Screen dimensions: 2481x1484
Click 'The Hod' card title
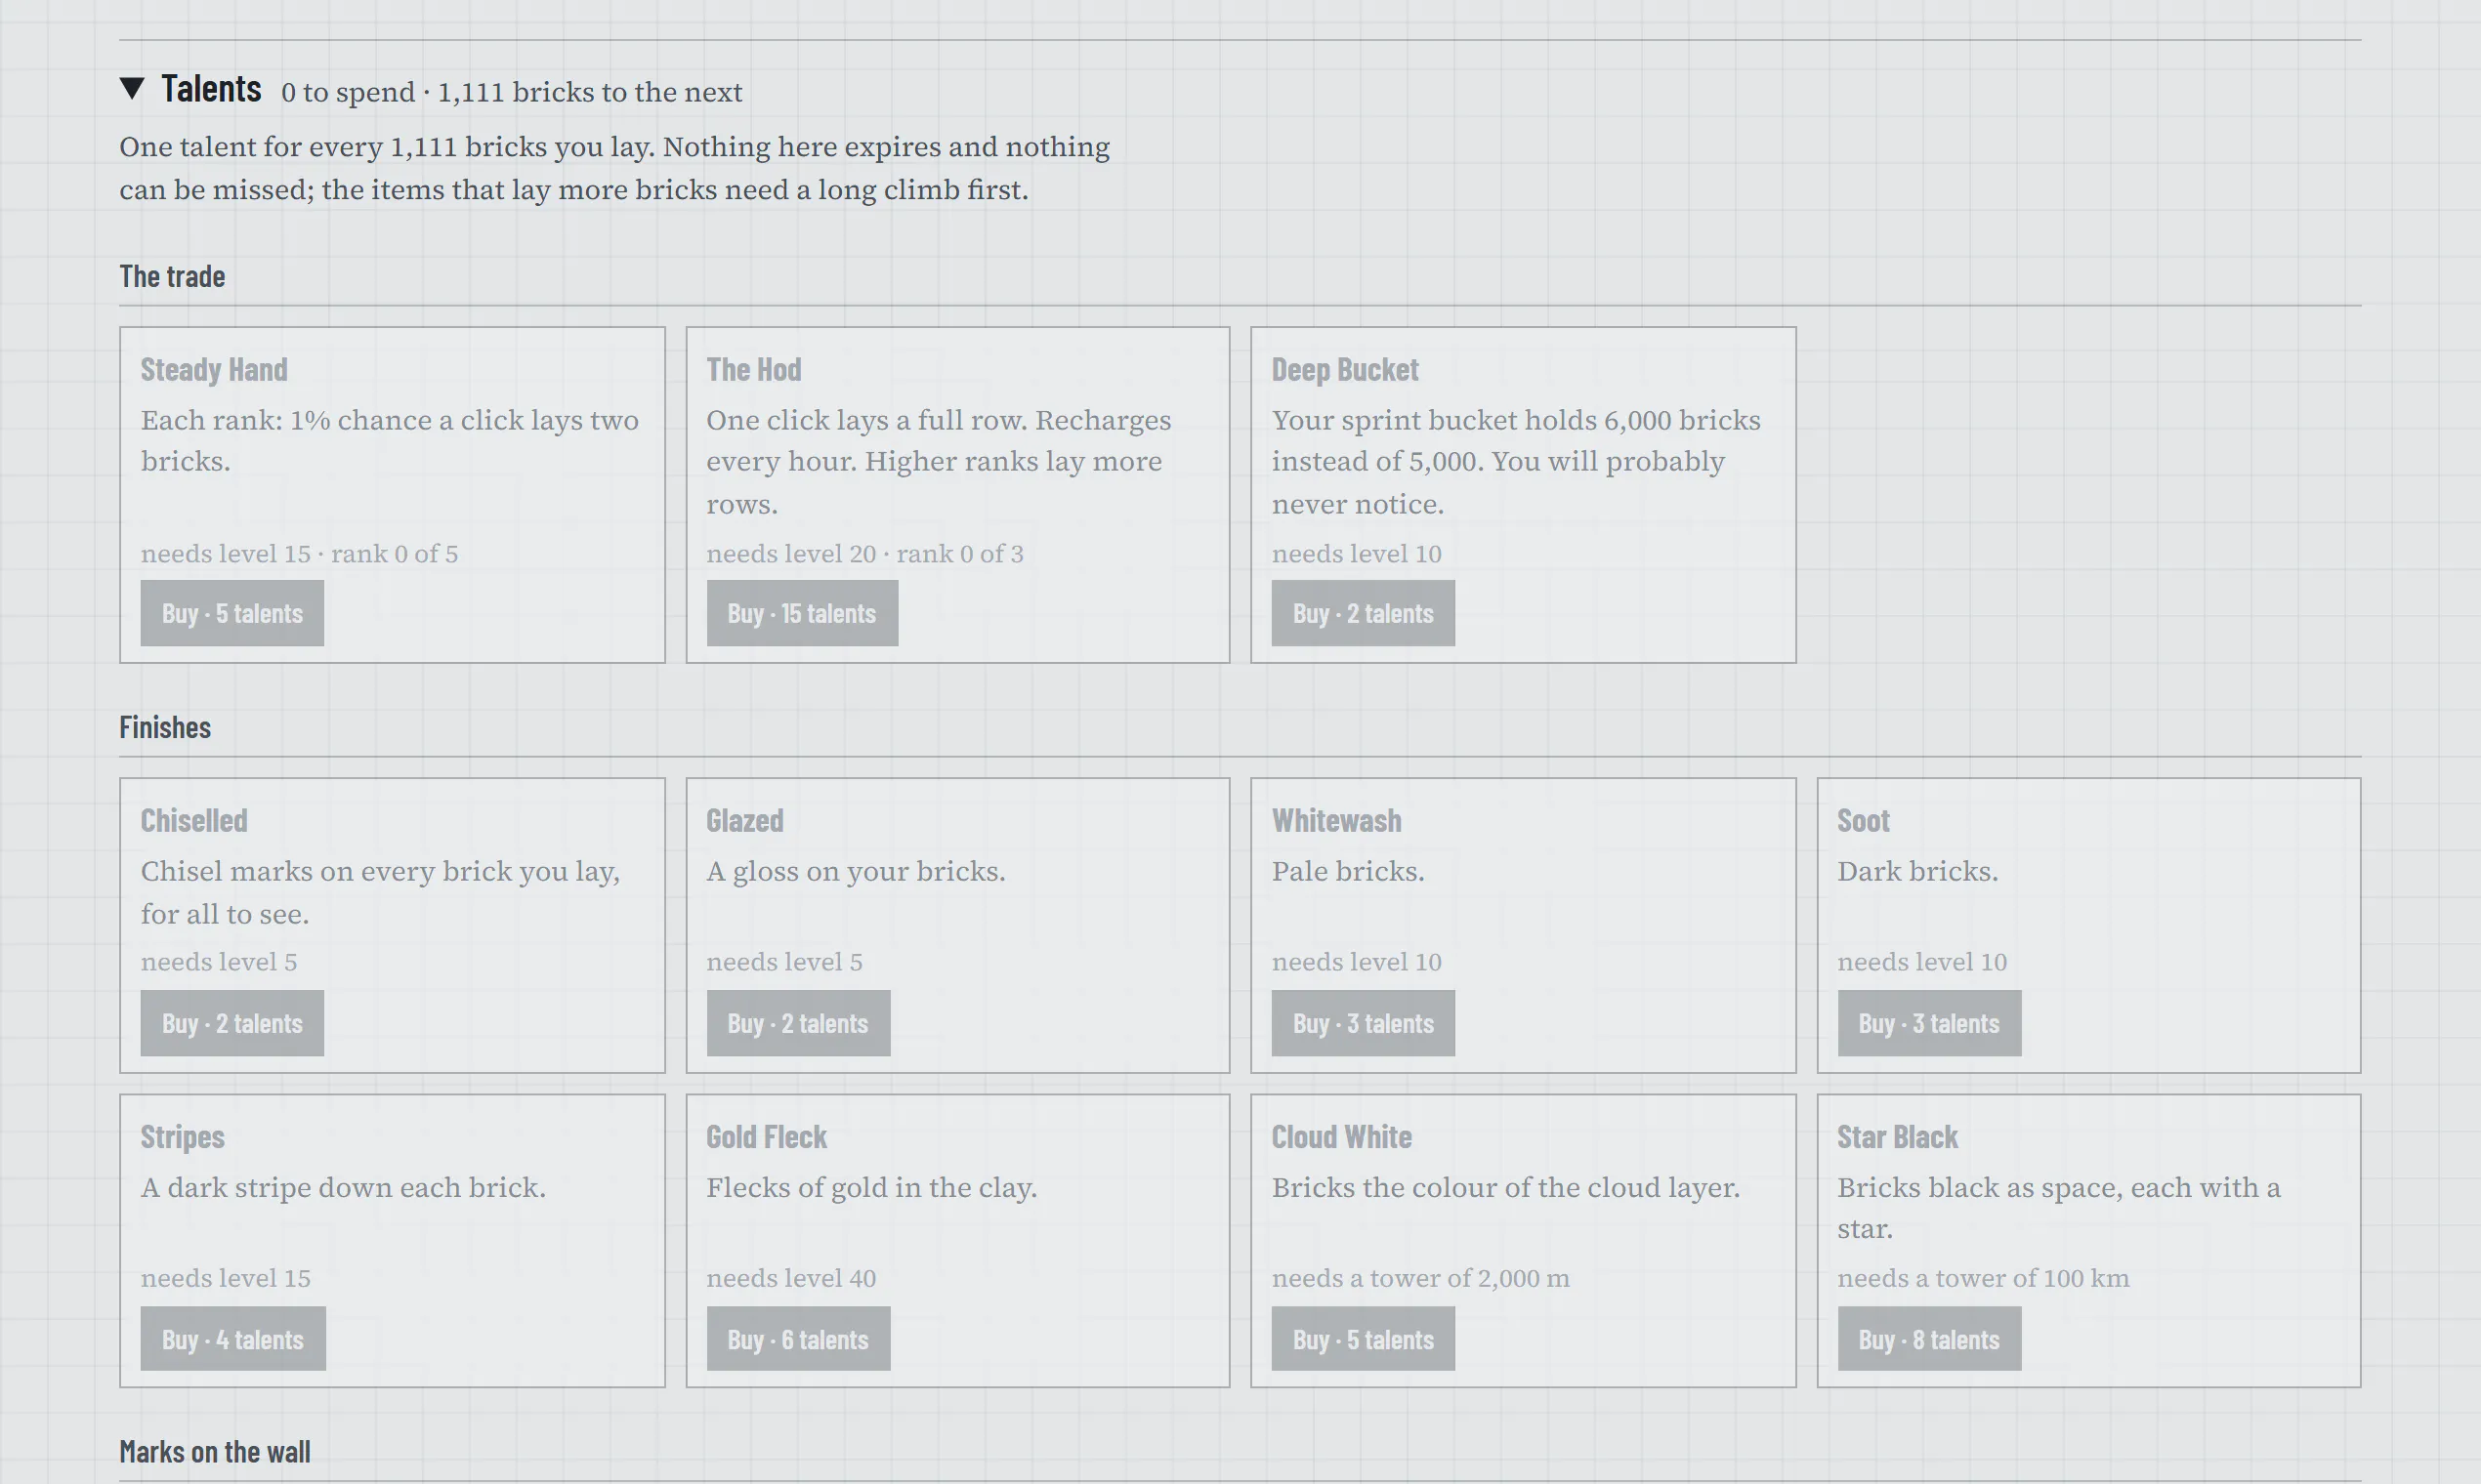coord(753,370)
